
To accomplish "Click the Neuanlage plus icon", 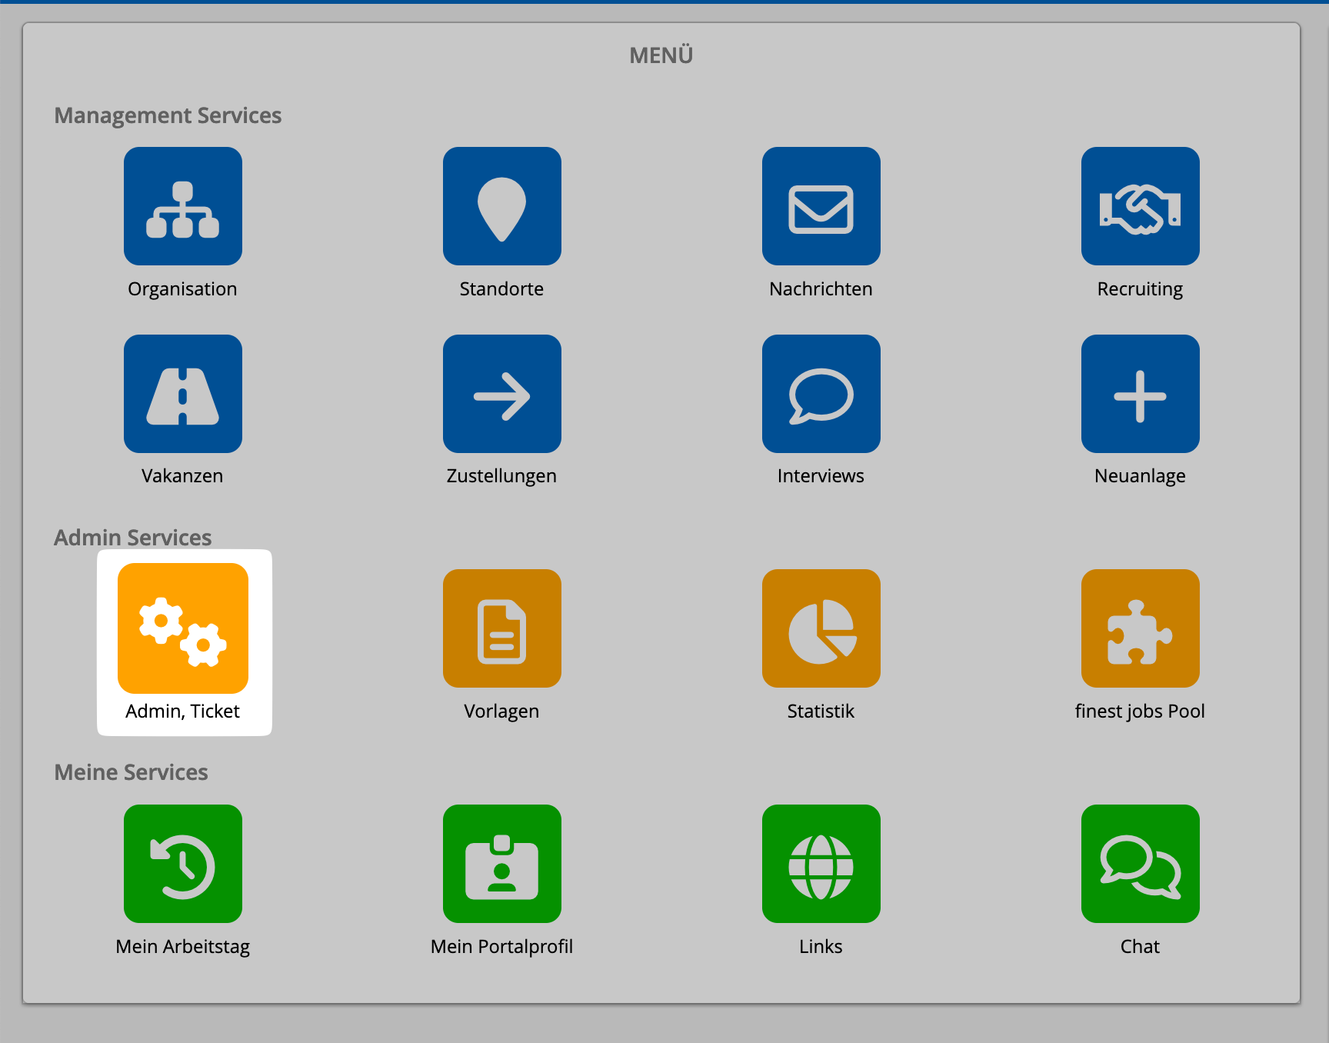I will coord(1140,394).
